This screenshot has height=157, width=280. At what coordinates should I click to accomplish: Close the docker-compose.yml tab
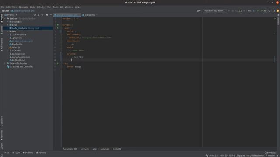(80, 15)
